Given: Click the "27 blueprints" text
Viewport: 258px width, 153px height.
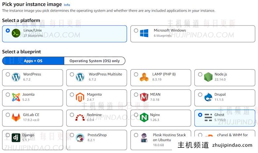Looking at the screenshot, I should pos(33,35).
